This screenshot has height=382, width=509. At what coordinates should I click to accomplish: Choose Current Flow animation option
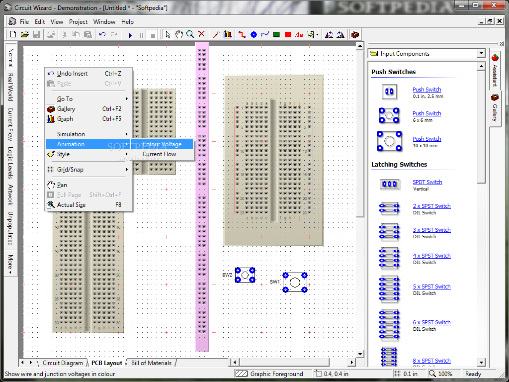coord(162,154)
